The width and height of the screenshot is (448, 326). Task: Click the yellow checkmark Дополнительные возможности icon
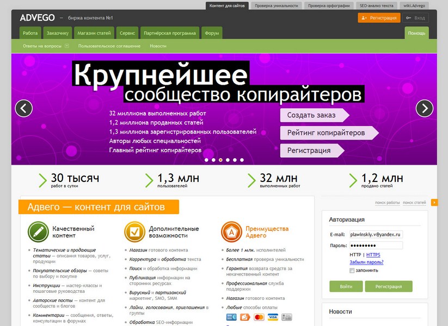tap(135, 232)
